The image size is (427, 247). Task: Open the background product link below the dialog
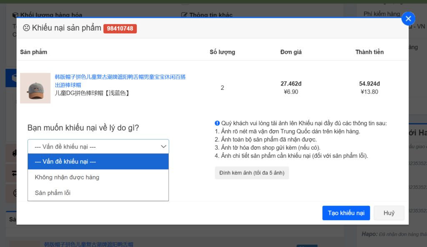88,244
